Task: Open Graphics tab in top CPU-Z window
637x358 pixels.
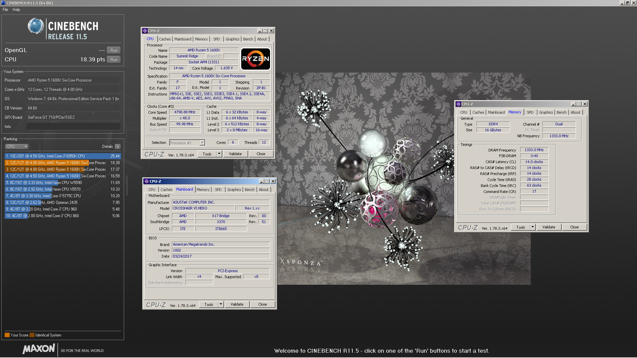Action: (233, 39)
